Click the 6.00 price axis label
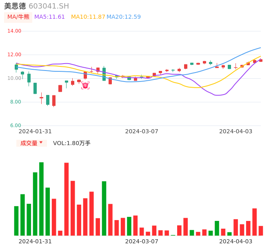 (x=16, y=126)
